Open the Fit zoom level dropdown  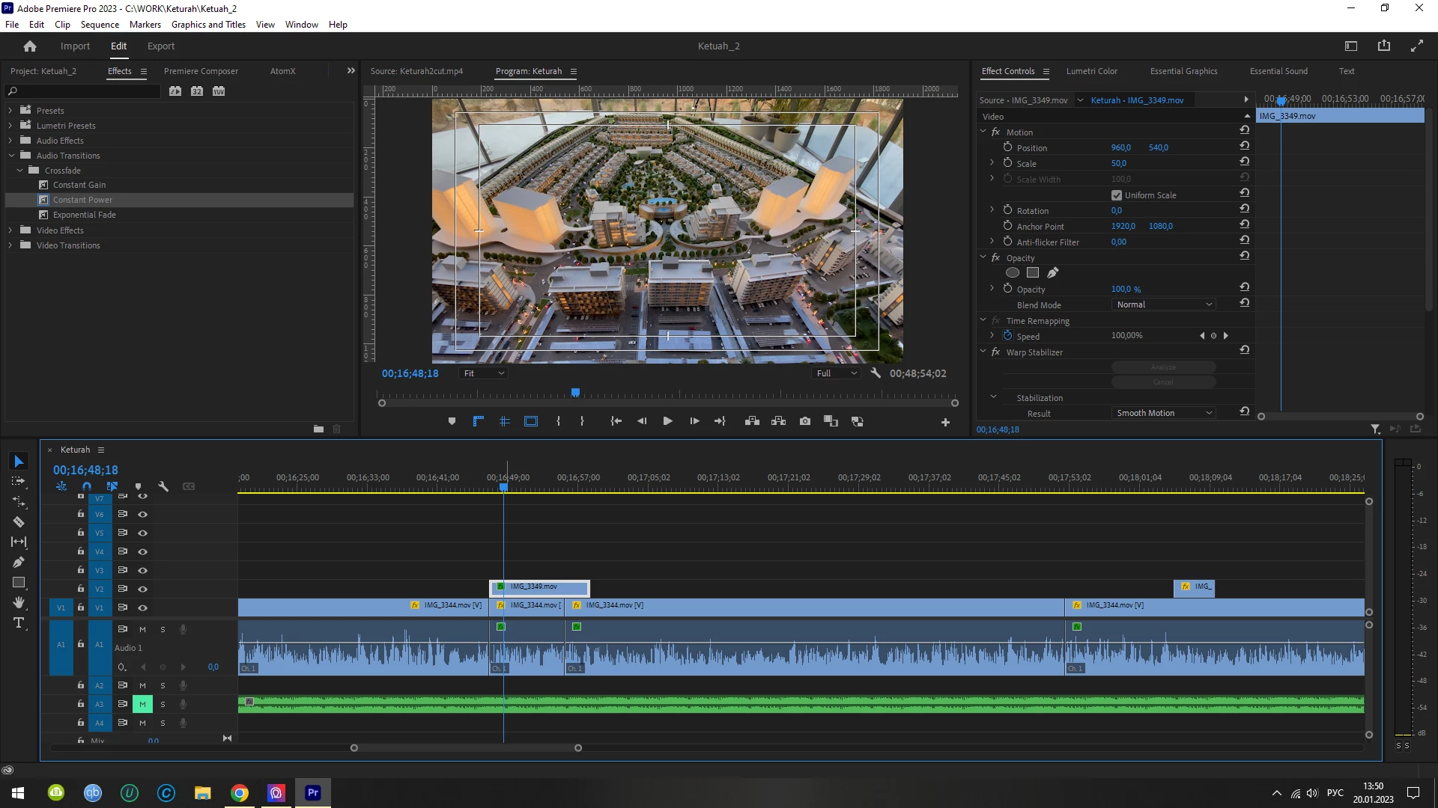tap(483, 373)
